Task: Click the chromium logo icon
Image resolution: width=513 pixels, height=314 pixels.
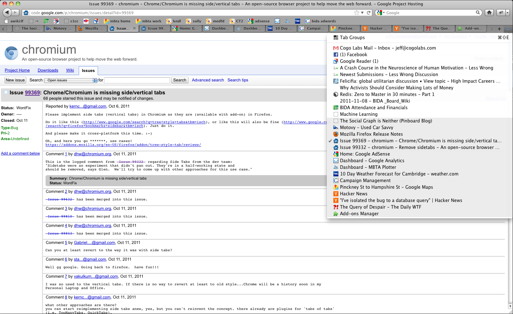Action: click(11, 53)
